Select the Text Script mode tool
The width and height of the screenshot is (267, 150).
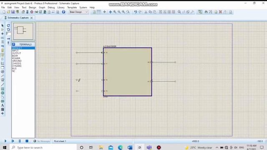coord(3,42)
